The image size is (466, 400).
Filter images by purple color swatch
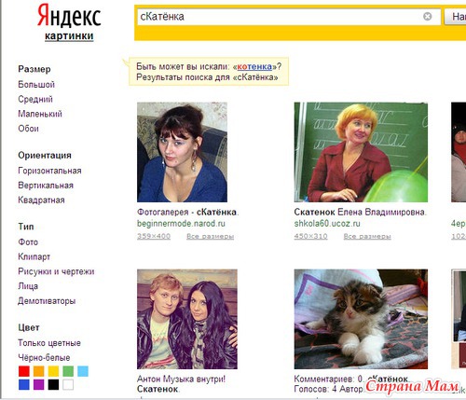click(x=38, y=384)
